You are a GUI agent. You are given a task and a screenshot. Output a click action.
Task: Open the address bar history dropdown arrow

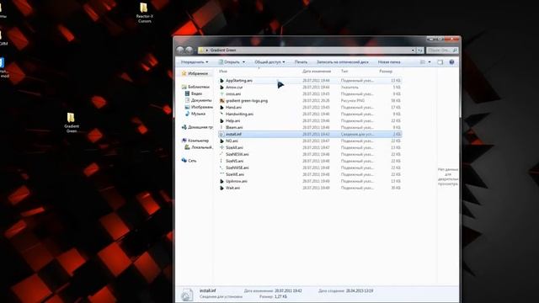pos(413,50)
